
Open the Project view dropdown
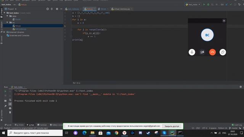[x=11, y=9]
